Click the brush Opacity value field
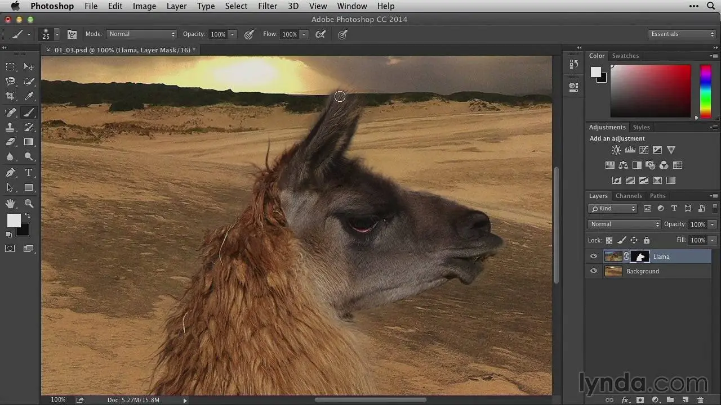This screenshot has height=405, width=721. pos(217,34)
